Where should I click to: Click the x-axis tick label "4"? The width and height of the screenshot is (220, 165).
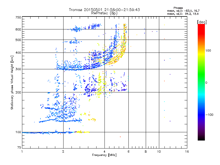point(105,152)
